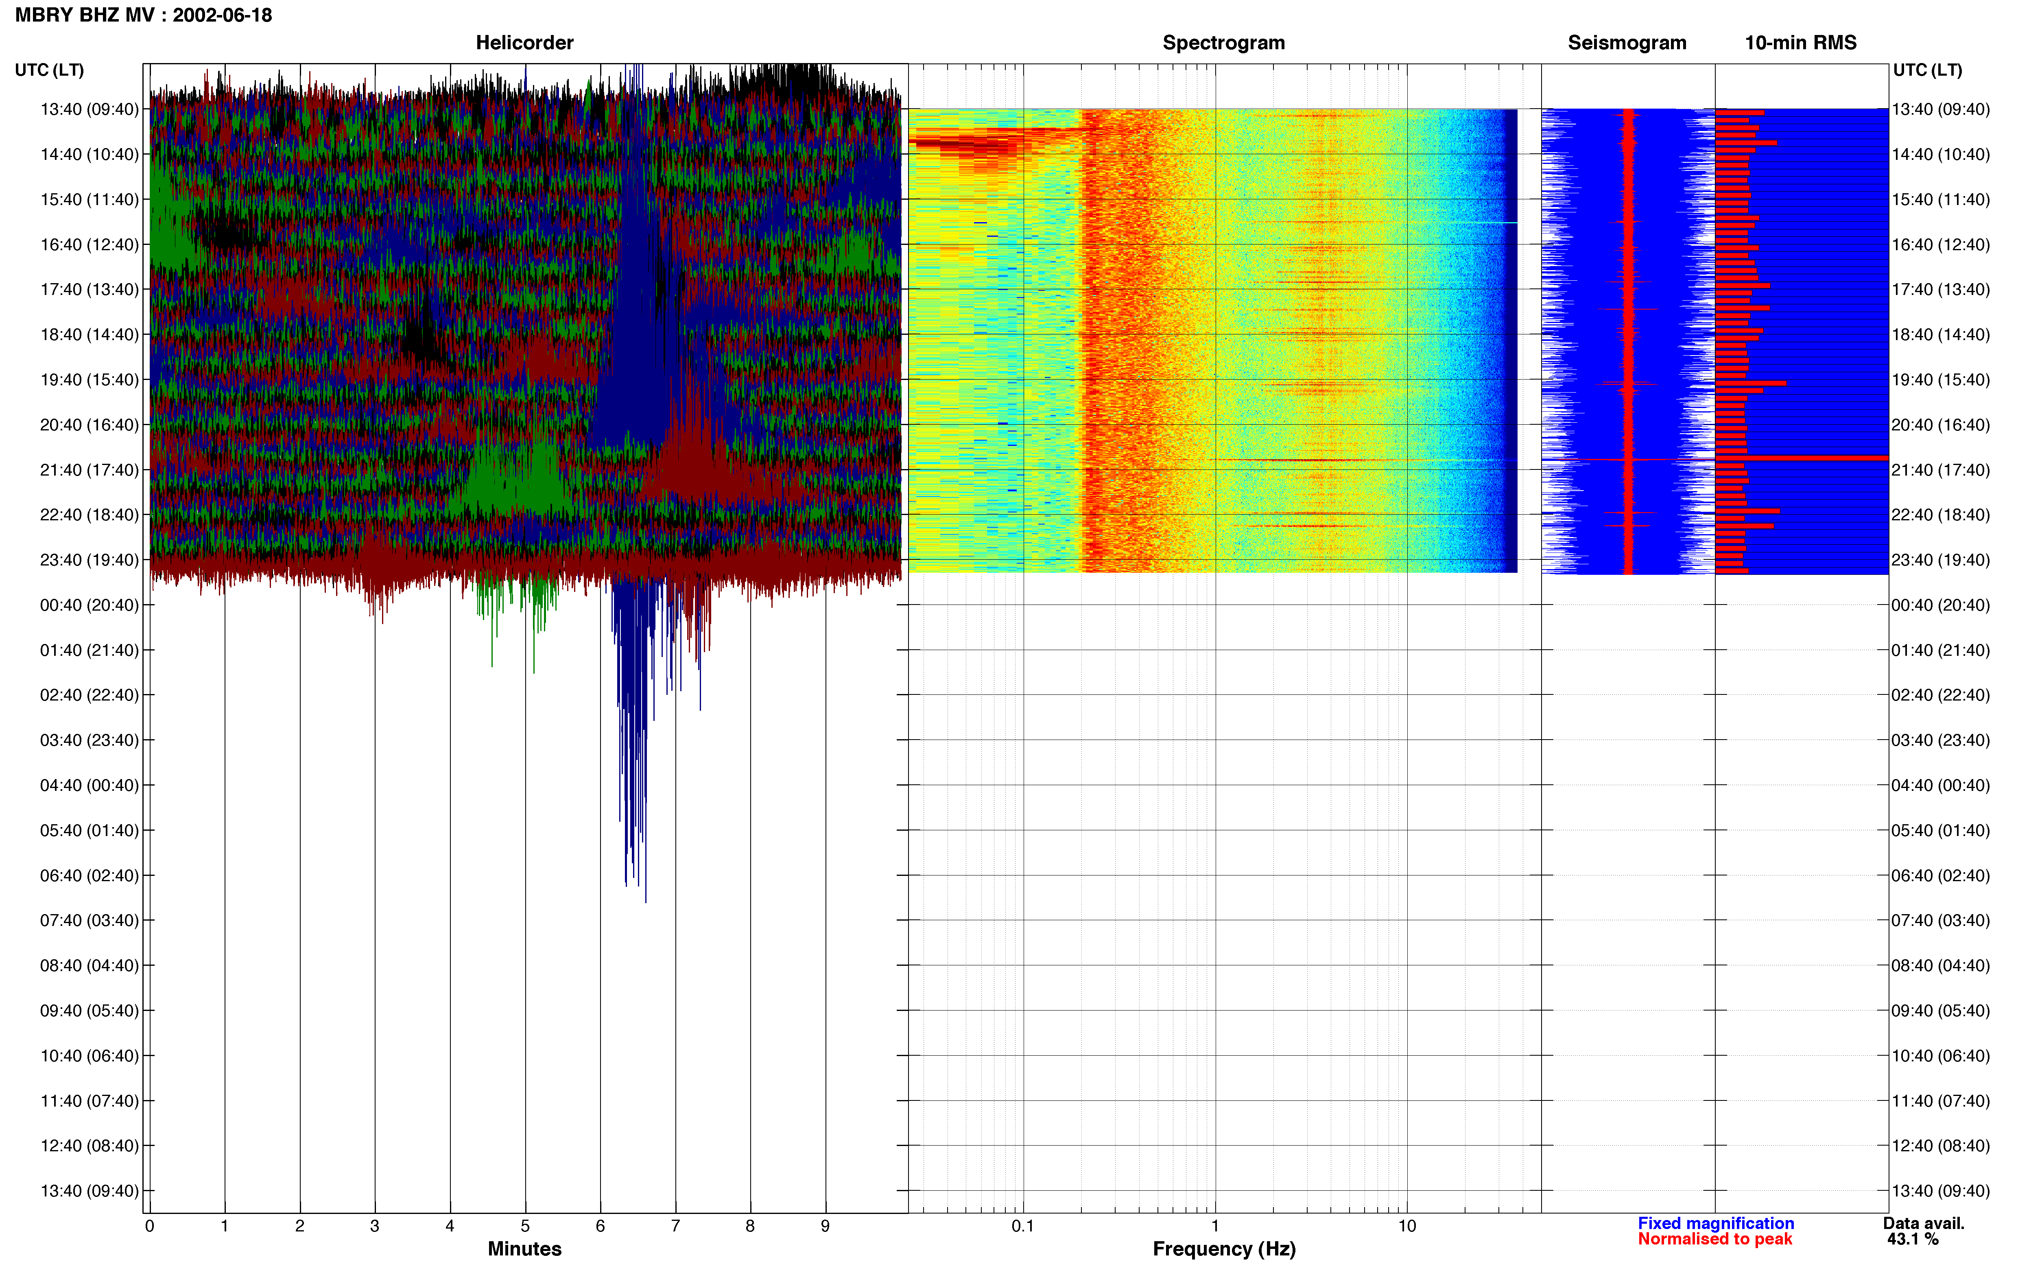Viewport: 2042px width, 1277px height.
Task: Click minute tick label '0' on helicorder
Action: [149, 1226]
